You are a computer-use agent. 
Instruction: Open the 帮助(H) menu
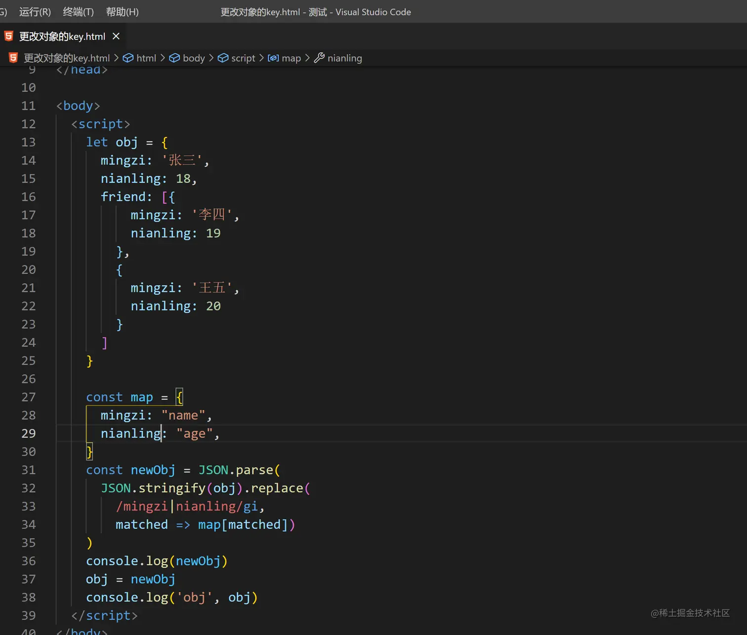[x=122, y=12]
